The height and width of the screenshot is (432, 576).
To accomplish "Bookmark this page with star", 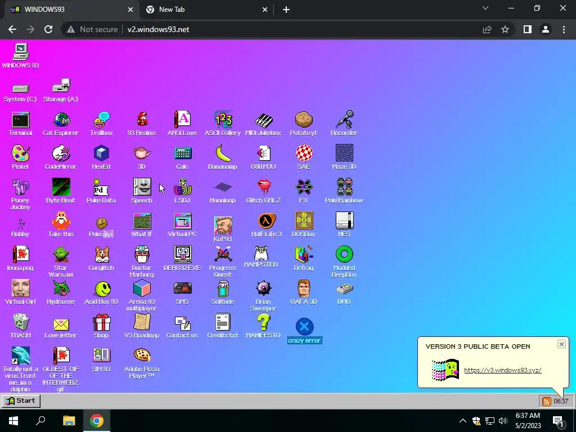I will (505, 29).
